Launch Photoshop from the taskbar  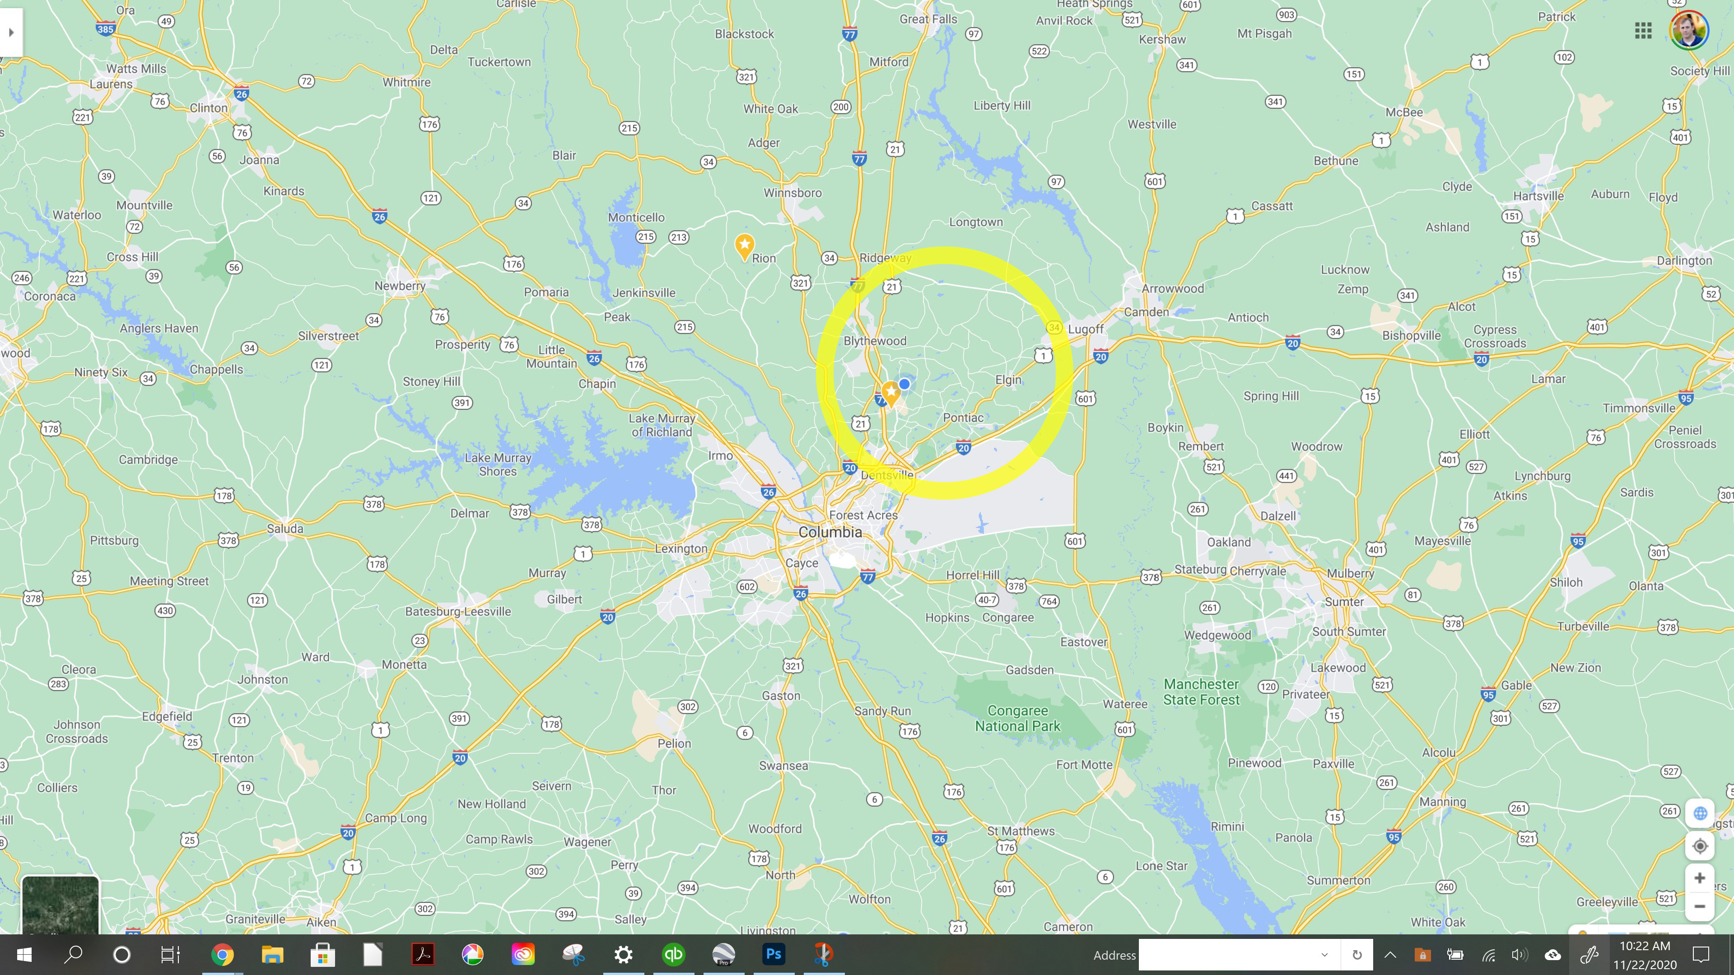point(774,954)
